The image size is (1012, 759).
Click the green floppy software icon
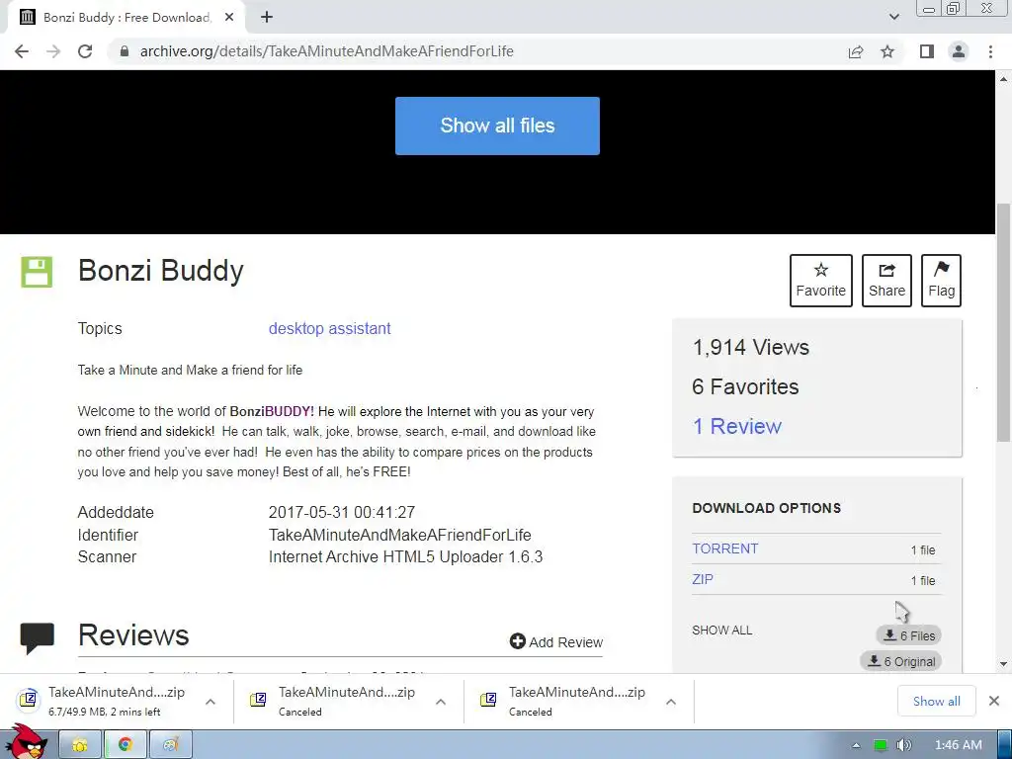[x=37, y=272]
